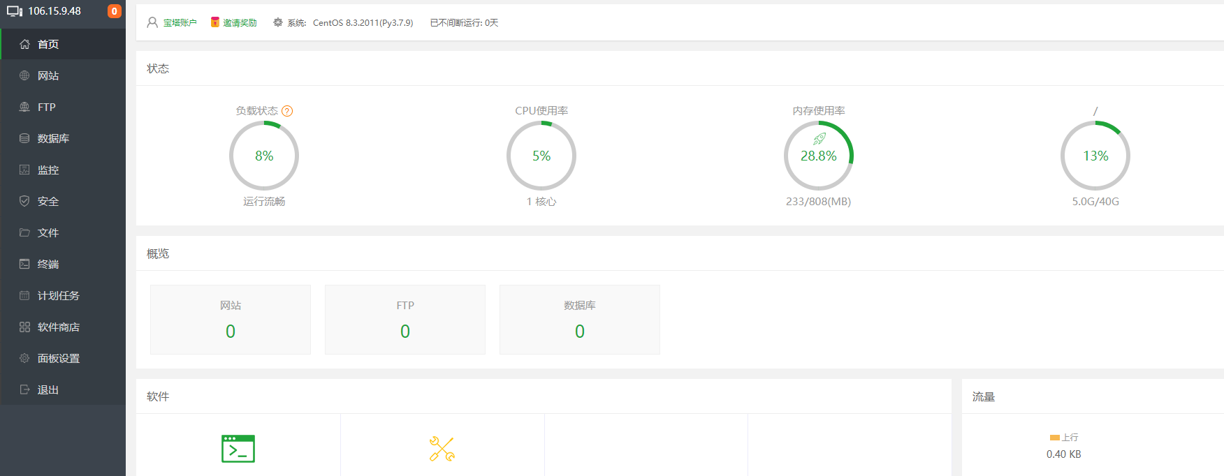Go to 网站 in the sidebar
1224x476 pixels.
tap(48, 75)
